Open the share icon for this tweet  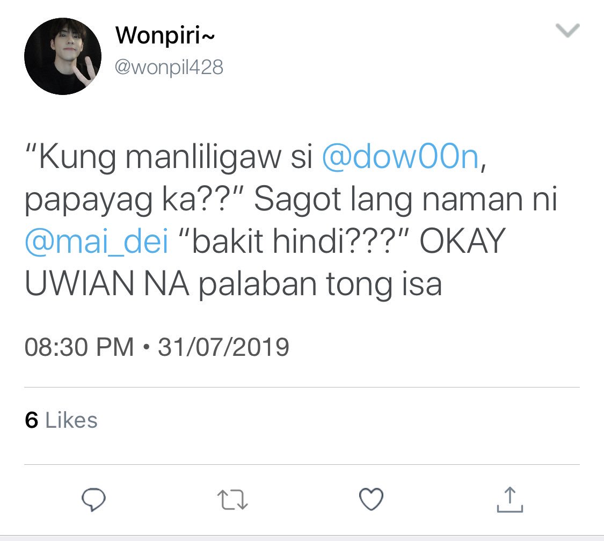pyautogui.click(x=510, y=500)
